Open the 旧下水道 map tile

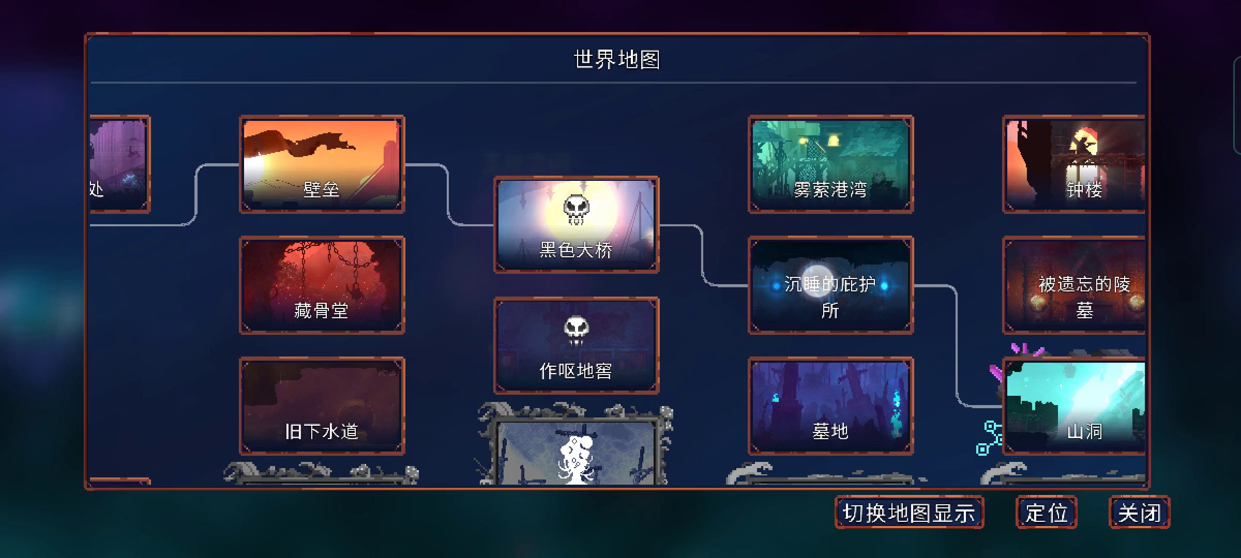point(322,406)
